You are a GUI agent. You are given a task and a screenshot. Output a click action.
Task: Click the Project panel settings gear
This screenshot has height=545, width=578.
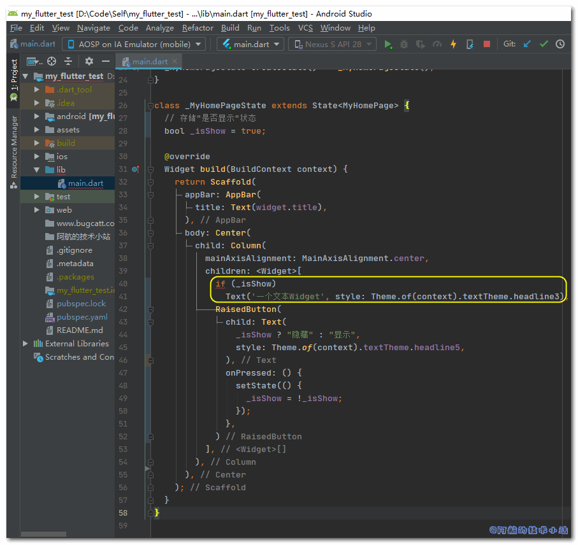pos(89,61)
